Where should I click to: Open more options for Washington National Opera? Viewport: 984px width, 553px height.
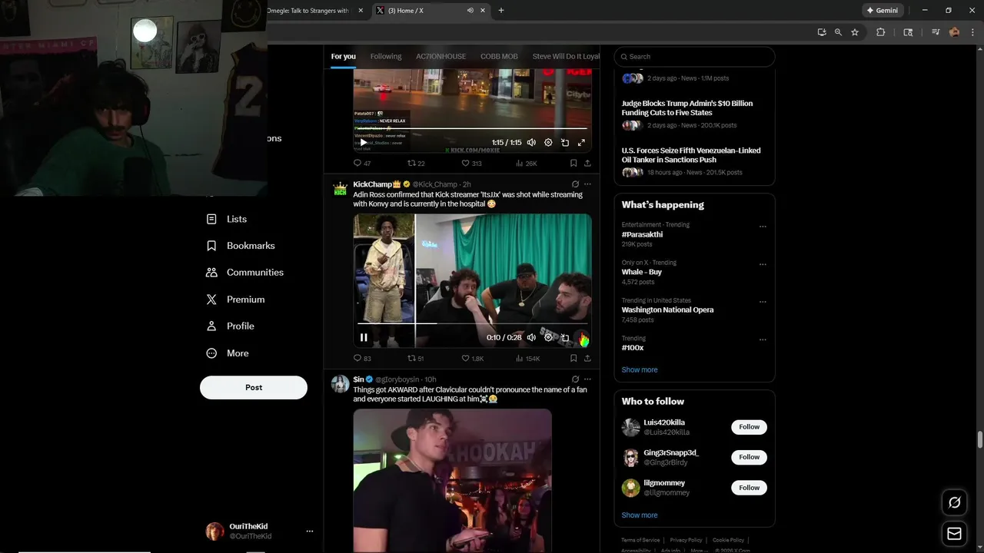763,302
